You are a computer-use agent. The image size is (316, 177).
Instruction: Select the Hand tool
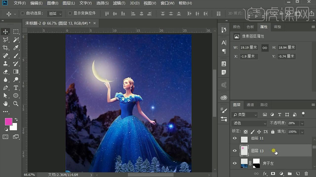click(x=5, y=104)
